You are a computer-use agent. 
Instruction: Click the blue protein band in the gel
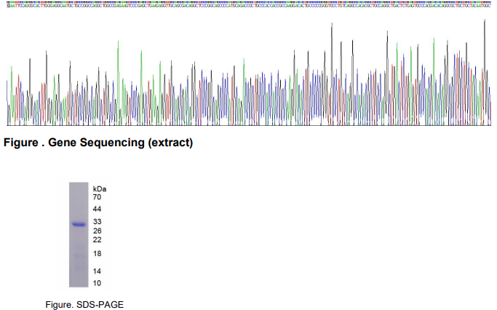[x=79, y=224]
